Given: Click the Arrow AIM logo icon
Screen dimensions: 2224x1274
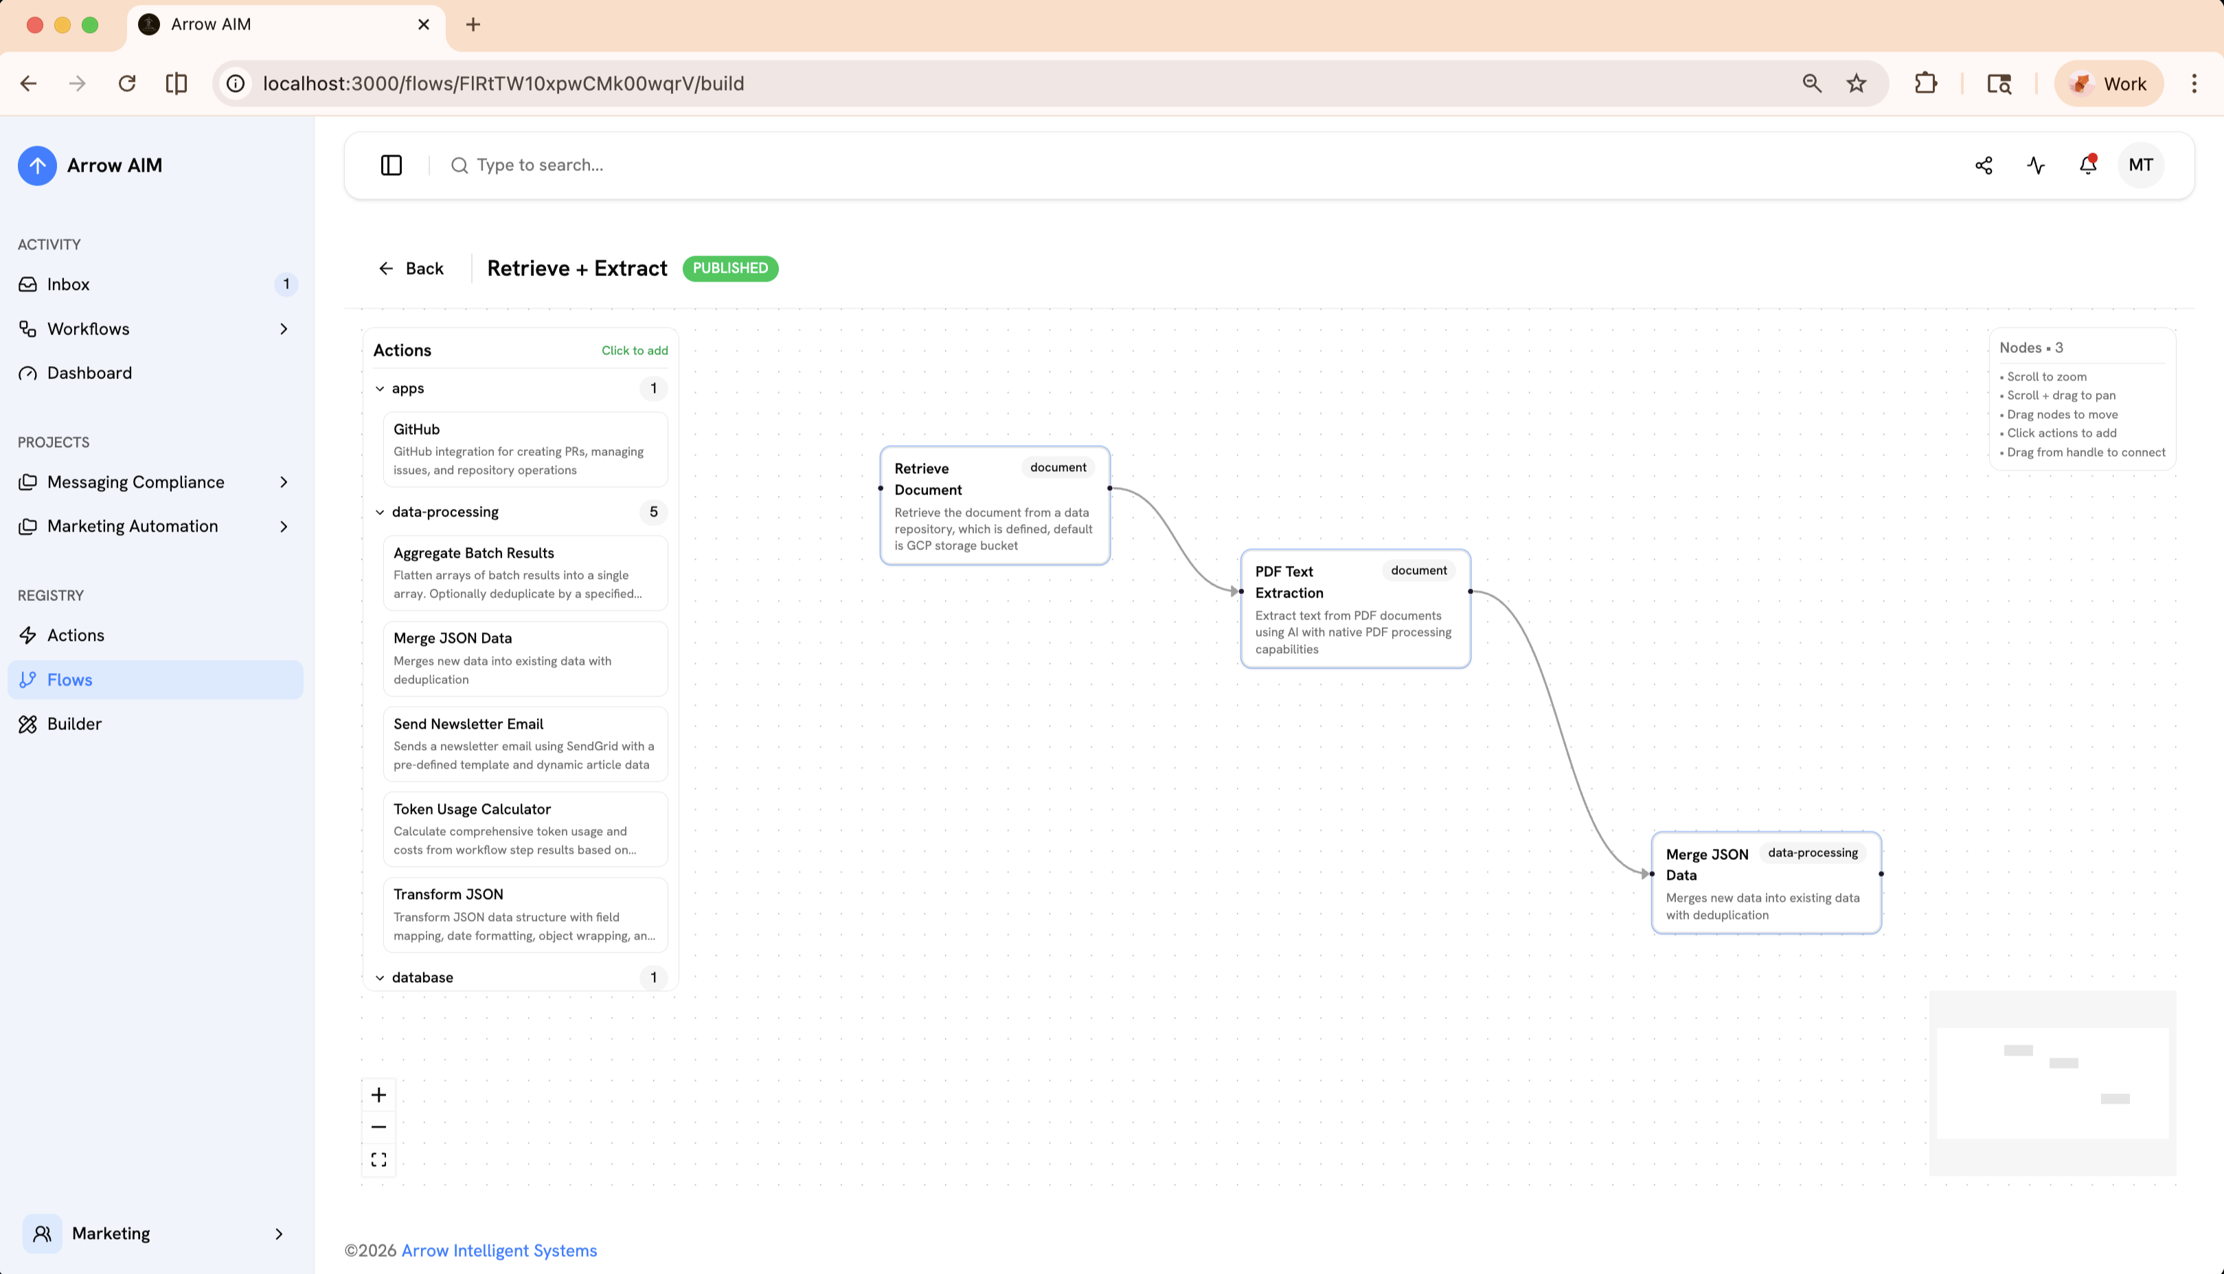Looking at the screenshot, I should 36,165.
